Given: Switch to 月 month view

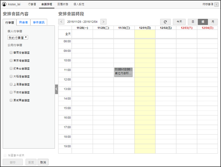Looking at the screenshot, I should (x=213, y=22).
